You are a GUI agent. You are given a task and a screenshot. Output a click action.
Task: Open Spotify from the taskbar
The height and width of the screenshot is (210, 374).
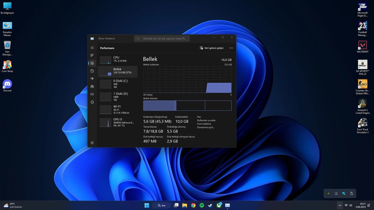(x=202, y=205)
